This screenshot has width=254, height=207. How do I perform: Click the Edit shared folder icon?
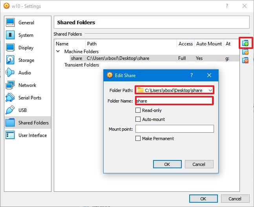tap(245, 52)
